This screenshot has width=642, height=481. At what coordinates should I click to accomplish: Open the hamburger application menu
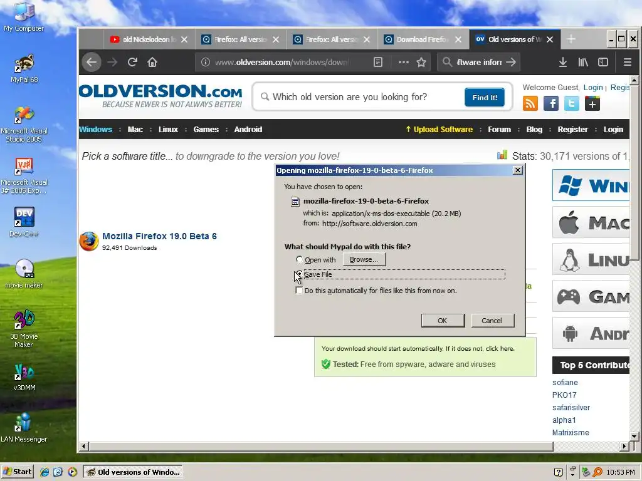pyautogui.click(x=627, y=62)
